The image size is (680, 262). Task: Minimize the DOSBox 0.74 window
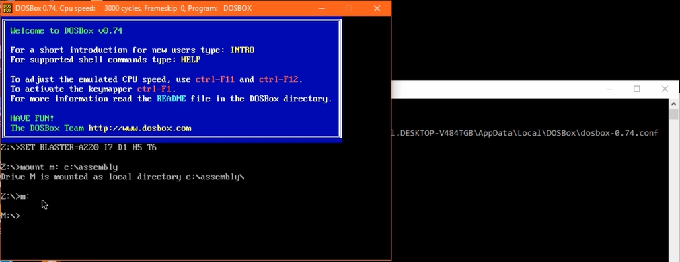(322, 8)
